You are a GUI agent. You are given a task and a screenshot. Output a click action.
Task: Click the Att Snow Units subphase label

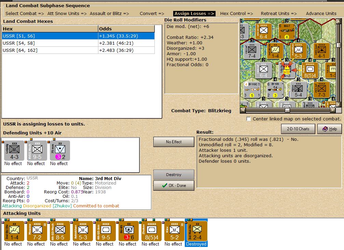pyautogui.click(x=67, y=14)
